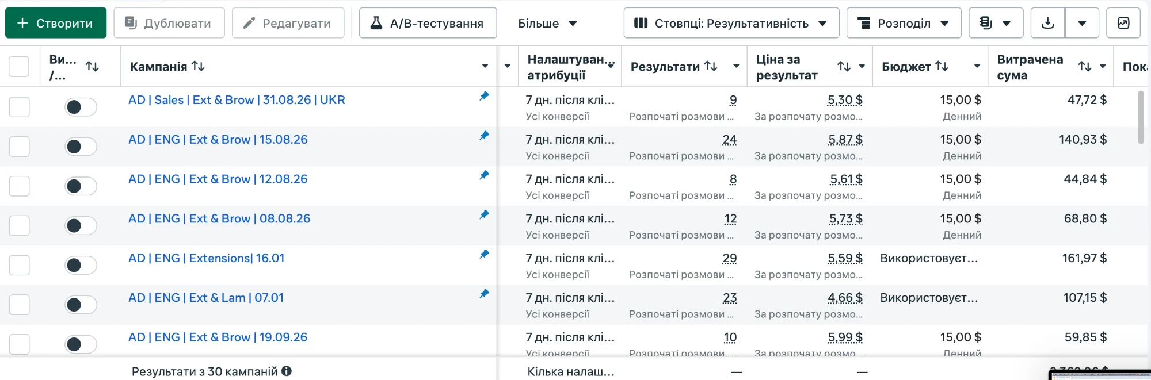
Task: Click spent amount 161,97 $
Action: tap(1084, 258)
